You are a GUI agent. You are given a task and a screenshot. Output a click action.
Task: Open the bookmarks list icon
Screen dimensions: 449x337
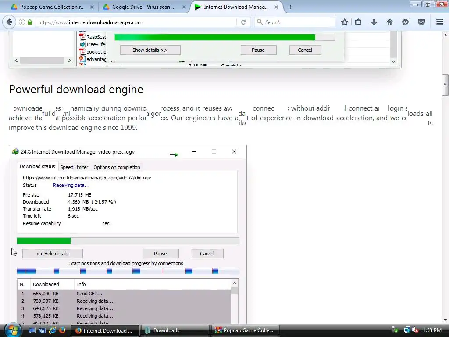[358, 22]
